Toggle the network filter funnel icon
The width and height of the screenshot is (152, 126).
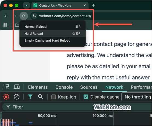coord(30,97)
